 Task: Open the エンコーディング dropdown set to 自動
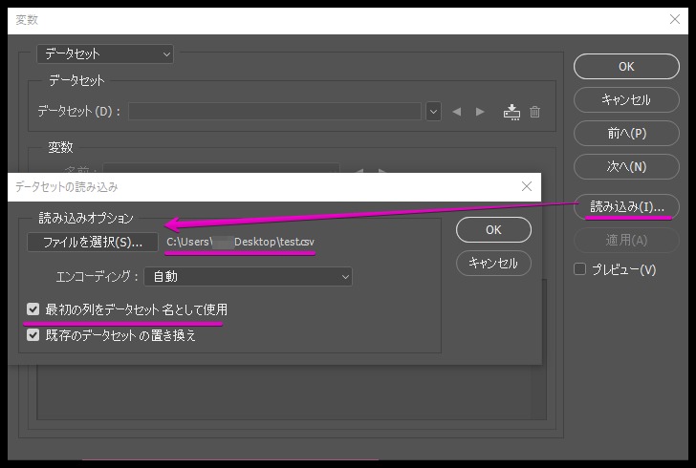point(248,277)
